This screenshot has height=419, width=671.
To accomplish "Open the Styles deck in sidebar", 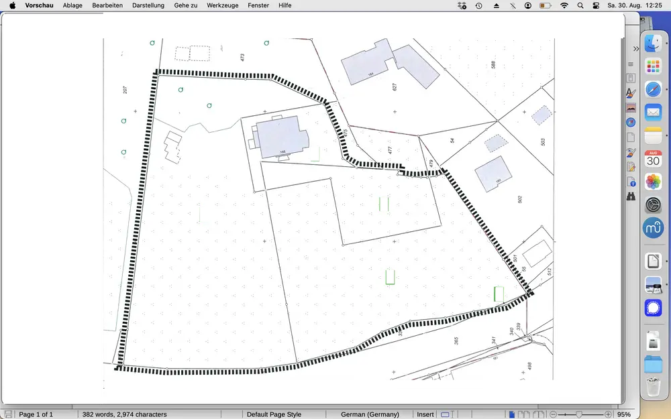I will pos(631,93).
